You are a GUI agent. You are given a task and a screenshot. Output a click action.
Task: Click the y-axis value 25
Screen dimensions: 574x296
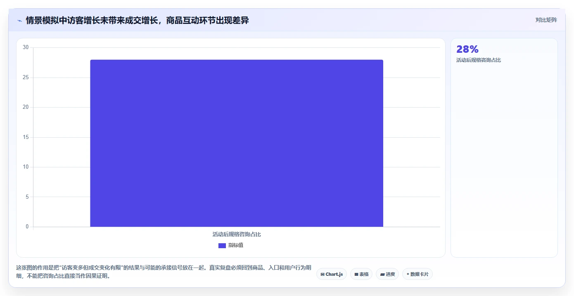(x=26, y=78)
